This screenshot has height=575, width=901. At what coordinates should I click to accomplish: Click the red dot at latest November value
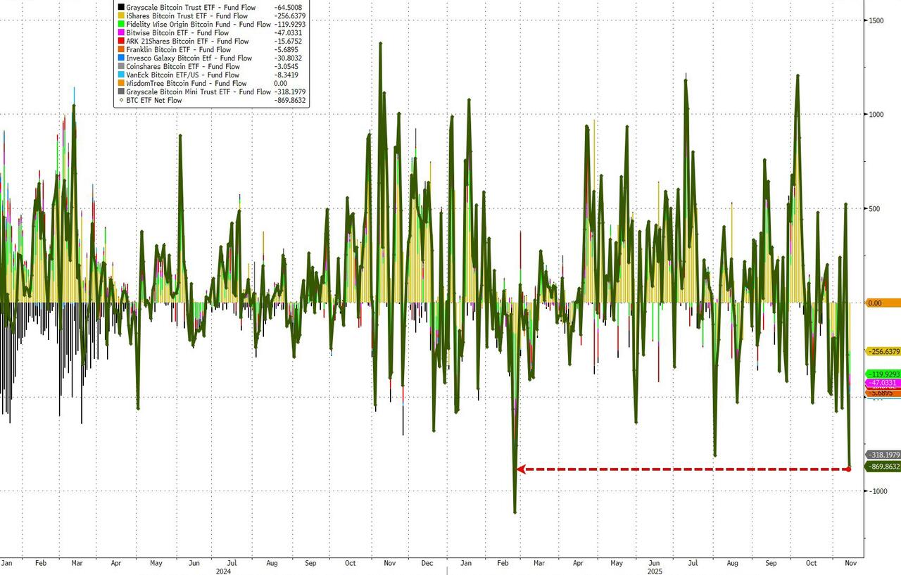click(x=848, y=469)
